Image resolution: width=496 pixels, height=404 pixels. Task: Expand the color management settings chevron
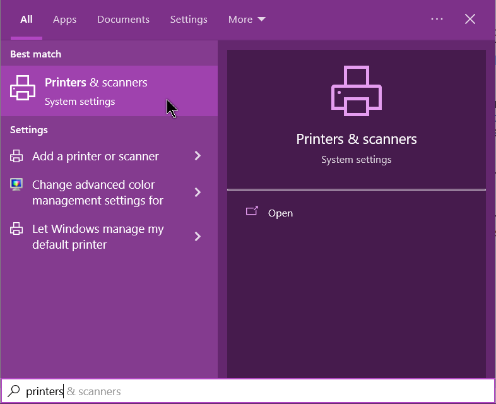[x=198, y=192]
